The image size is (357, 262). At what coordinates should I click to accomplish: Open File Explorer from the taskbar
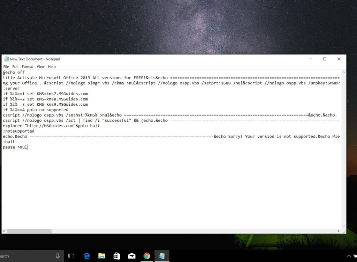[101, 256]
